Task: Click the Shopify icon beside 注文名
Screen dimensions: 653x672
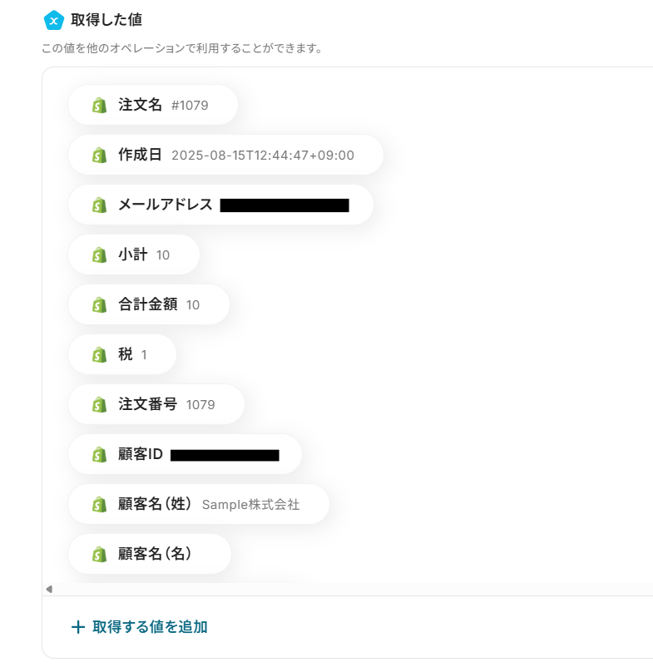Action: coord(100,106)
